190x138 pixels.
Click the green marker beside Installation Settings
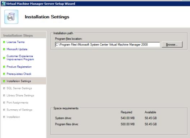[4, 81]
